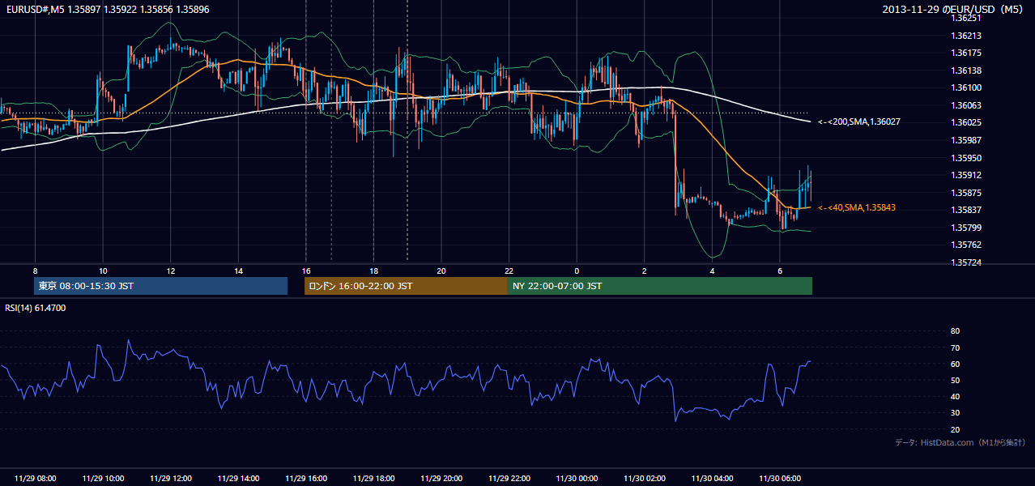The image size is (1035, 486).
Task: Click the '11/30 04:00' bottom date label
Action: [x=713, y=479]
